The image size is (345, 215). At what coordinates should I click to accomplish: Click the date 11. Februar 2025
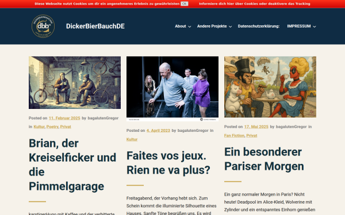pos(64,118)
